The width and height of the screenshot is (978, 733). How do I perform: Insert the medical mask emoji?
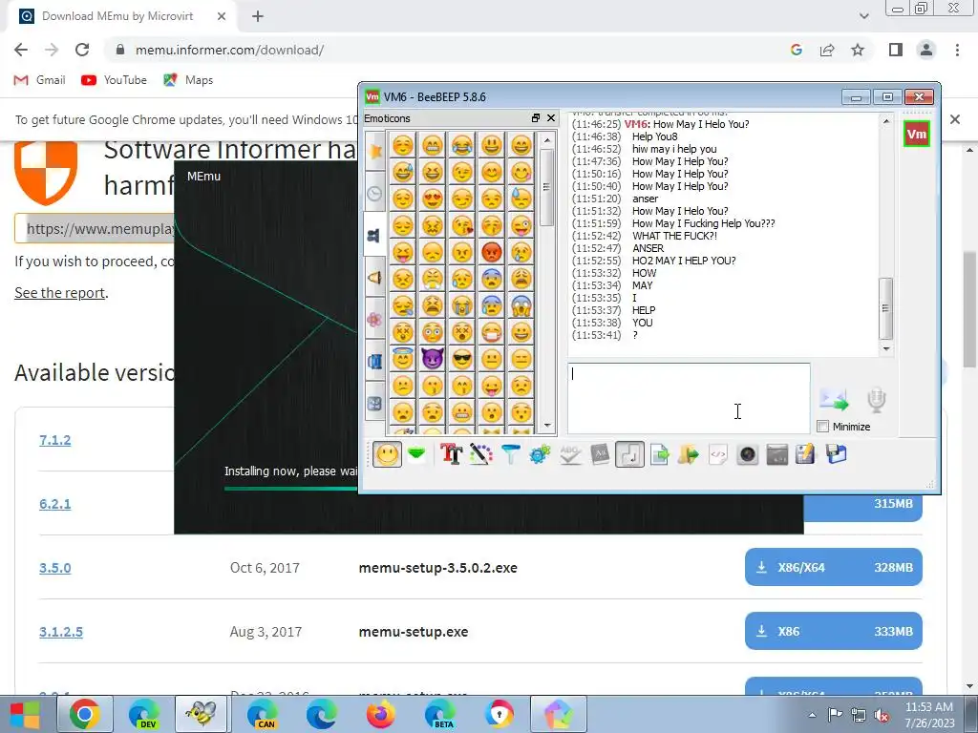492,332
